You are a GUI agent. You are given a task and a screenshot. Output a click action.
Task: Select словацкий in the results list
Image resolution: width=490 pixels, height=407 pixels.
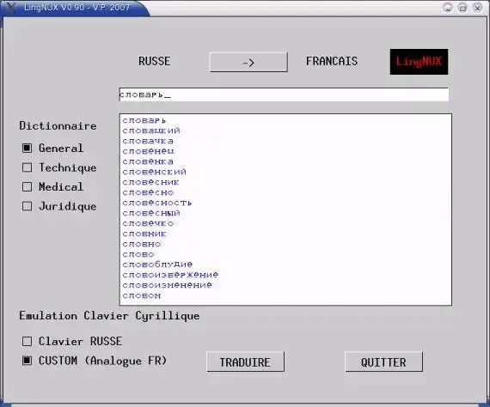pyautogui.click(x=151, y=131)
